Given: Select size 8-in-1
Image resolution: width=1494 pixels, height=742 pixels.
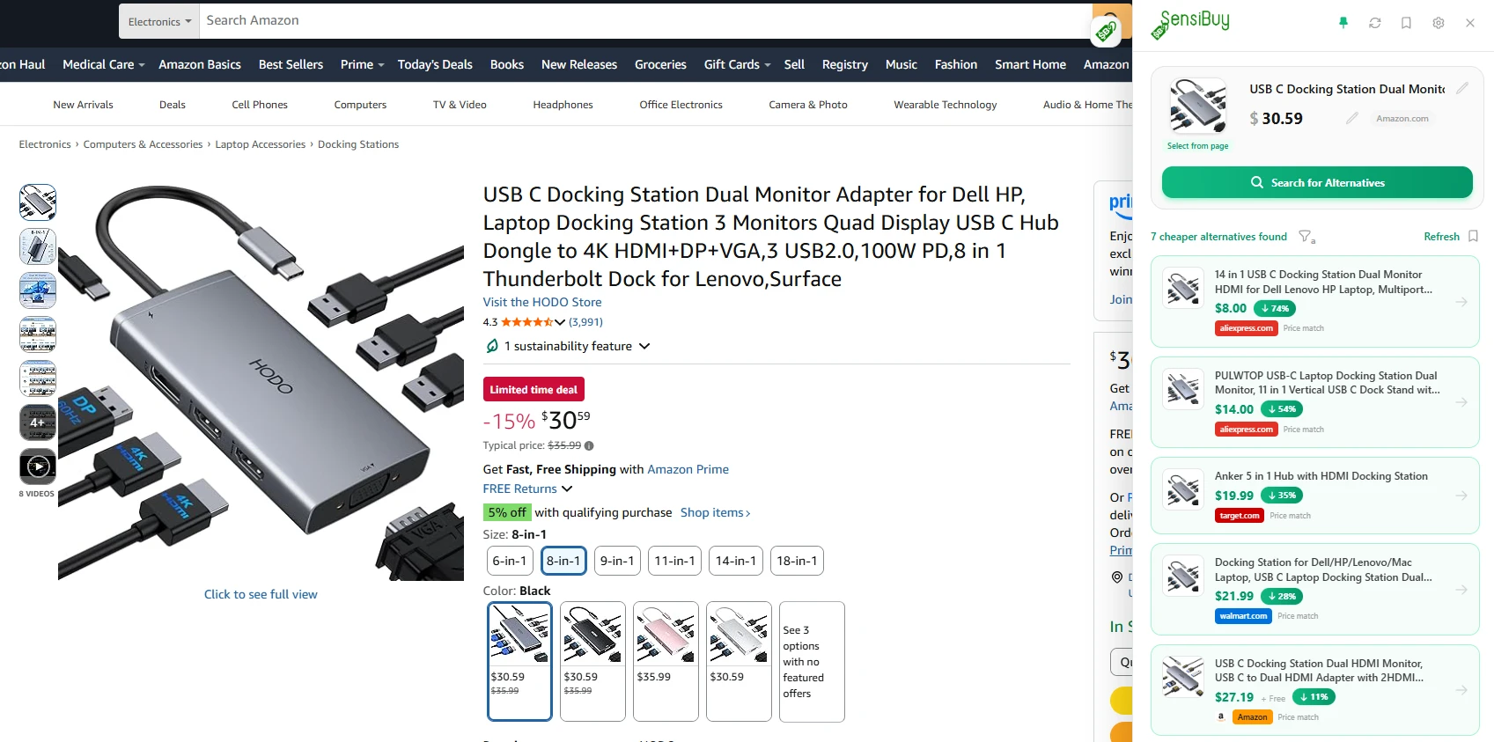Looking at the screenshot, I should point(563,561).
